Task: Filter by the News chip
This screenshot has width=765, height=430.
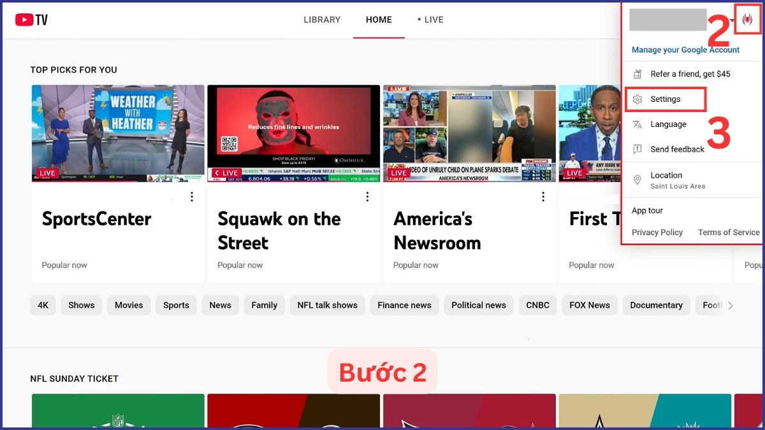Action: (x=221, y=305)
